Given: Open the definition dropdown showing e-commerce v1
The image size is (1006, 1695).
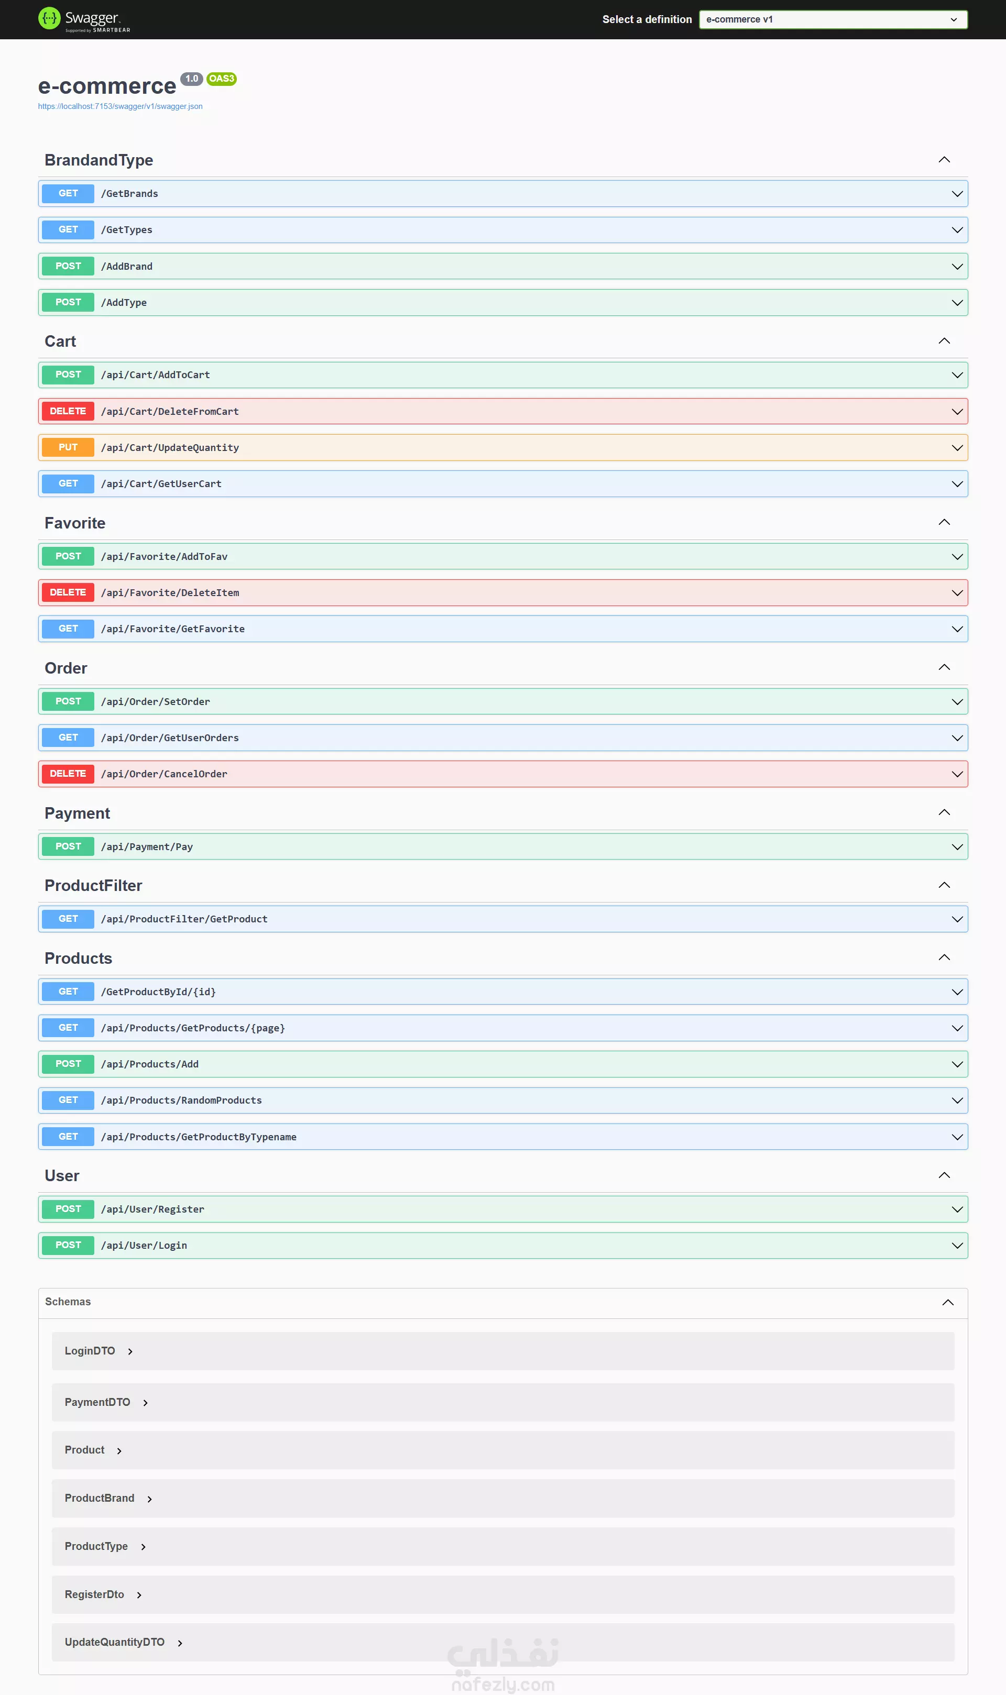Looking at the screenshot, I should [x=833, y=20].
